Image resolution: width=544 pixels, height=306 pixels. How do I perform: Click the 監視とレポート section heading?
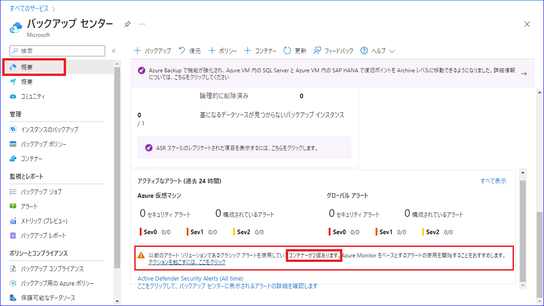(26, 176)
